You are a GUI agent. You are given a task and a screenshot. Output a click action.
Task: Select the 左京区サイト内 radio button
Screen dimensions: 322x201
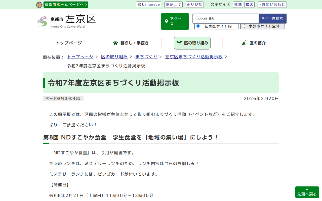(198, 26)
